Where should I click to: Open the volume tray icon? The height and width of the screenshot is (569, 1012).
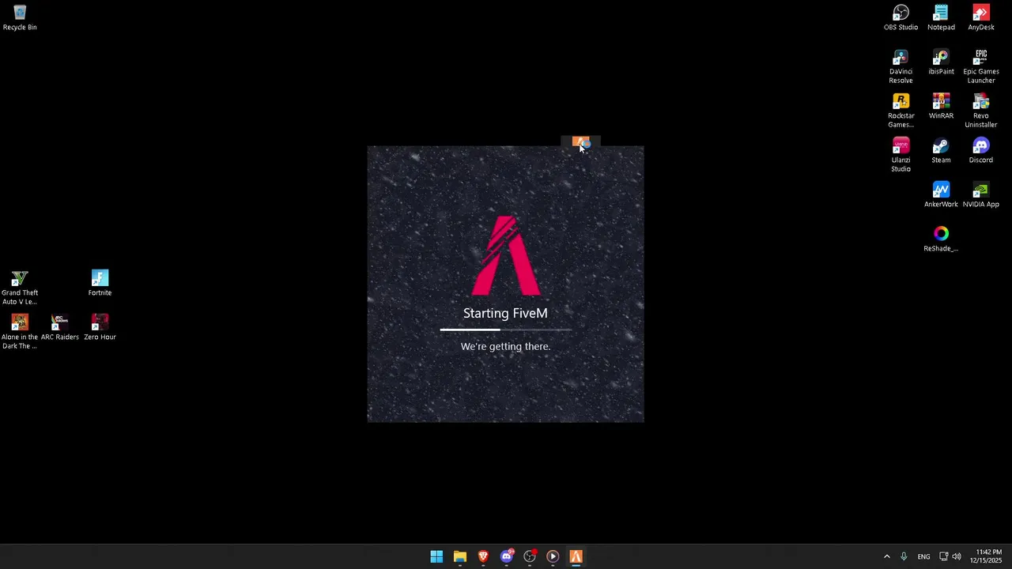(x=957, y=556)
